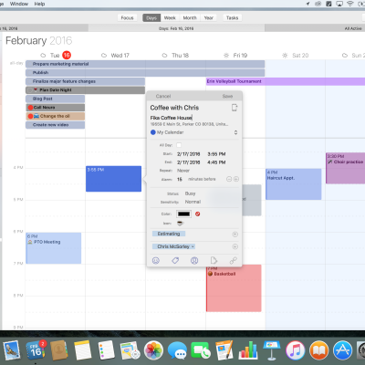Switch to the Year view
The height and width of the screenshot is (365, 365).
209,18
